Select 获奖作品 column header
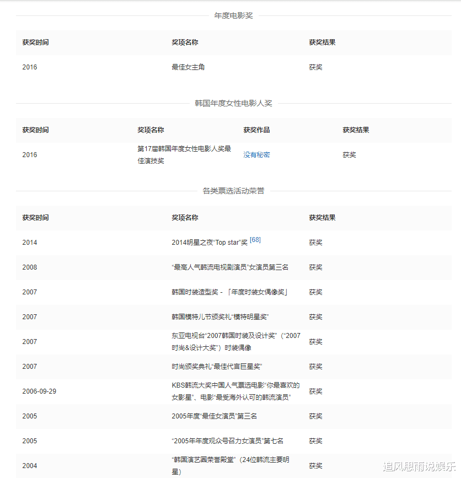The height and width of the screenshot is (478, 461). point(256,130)
